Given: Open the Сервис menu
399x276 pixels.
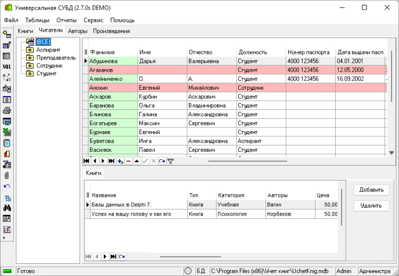Looking at the screenshot, I should [x=94, y=20].
